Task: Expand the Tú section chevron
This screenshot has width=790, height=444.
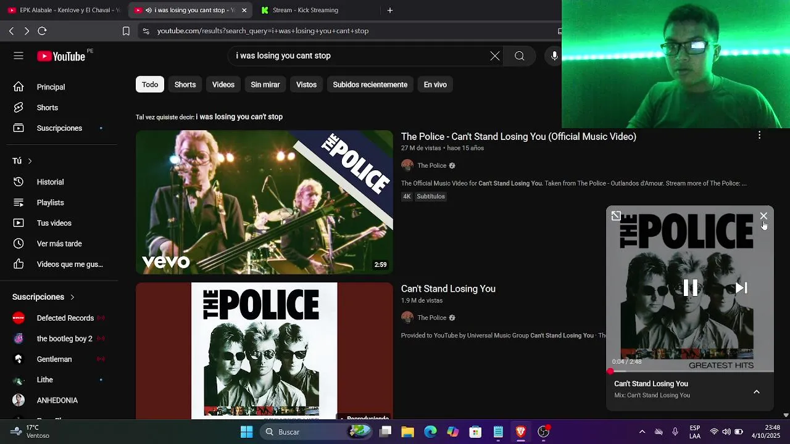Action: (30, 161)
